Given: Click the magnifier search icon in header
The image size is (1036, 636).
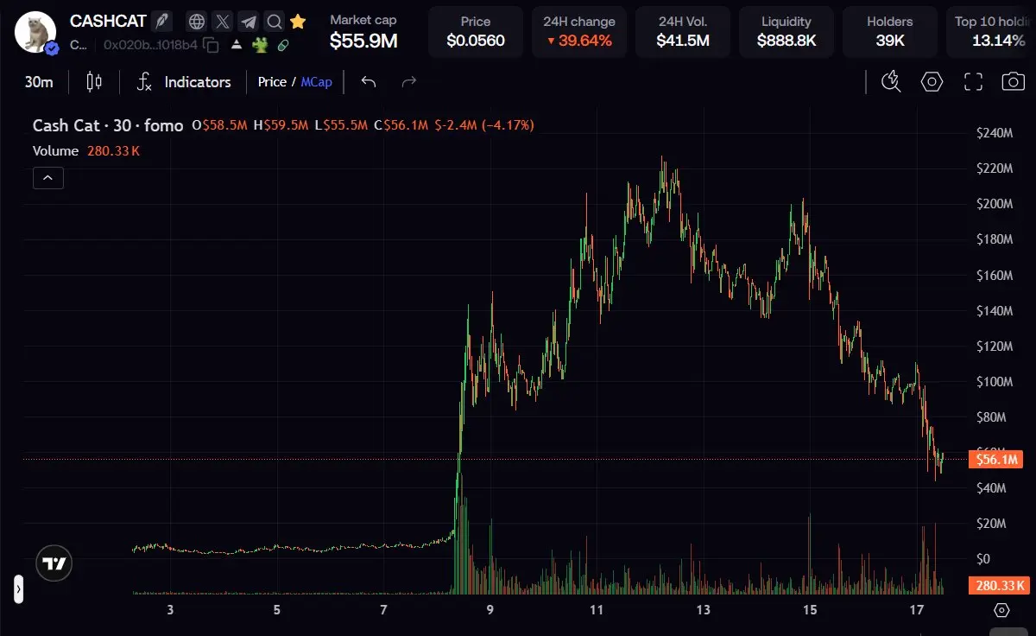Looking at the screenshot, I should 275,22.
